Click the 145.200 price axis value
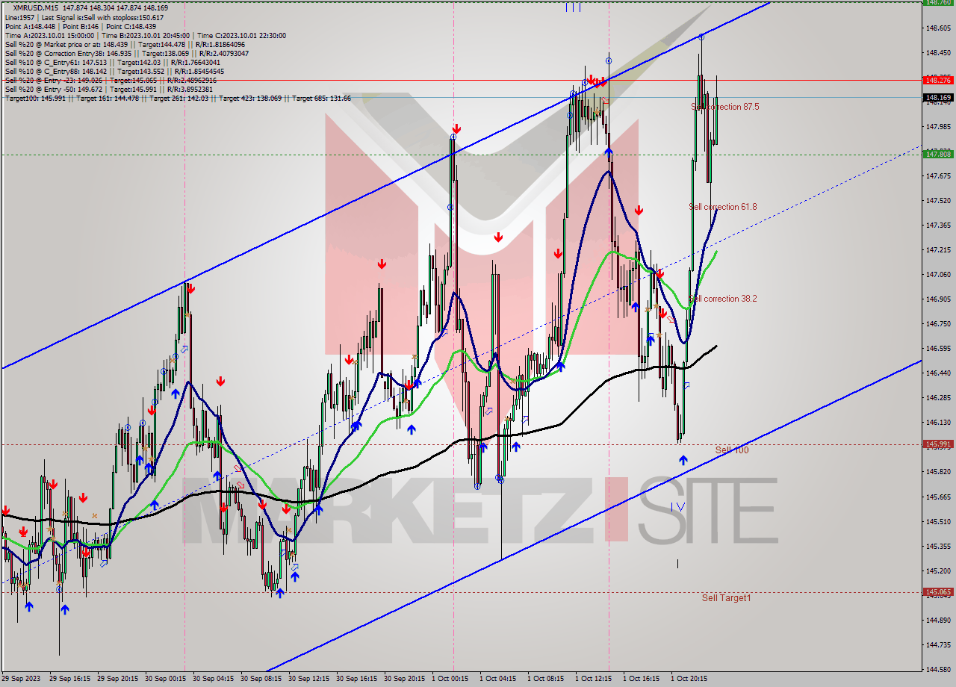Image resolution: width=956 pixels, height=687 pixels. click(x=938, y=571)
